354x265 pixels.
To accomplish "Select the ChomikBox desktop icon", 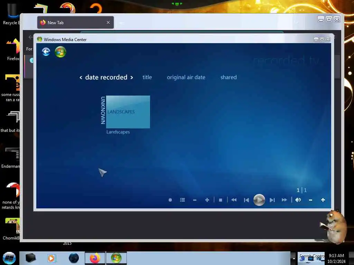I will pyautogui.click(x=11, y=229).
